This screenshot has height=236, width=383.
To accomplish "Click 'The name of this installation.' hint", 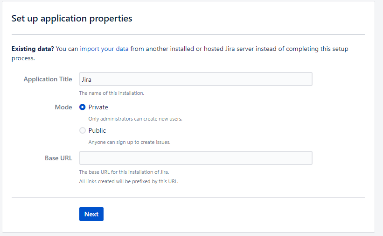I will 111,93.
